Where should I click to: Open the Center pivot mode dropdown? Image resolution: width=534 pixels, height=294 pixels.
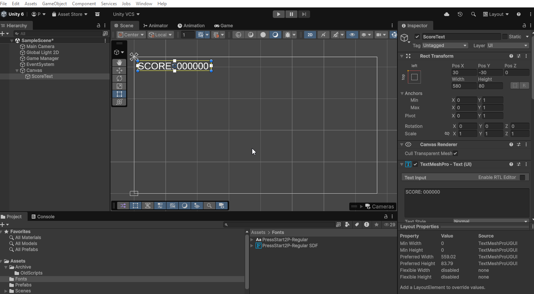[131, 35]
